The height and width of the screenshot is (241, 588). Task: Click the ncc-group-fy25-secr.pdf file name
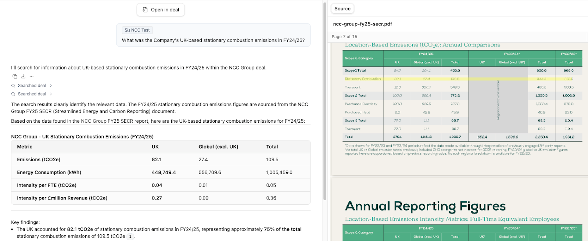point(362,24)
